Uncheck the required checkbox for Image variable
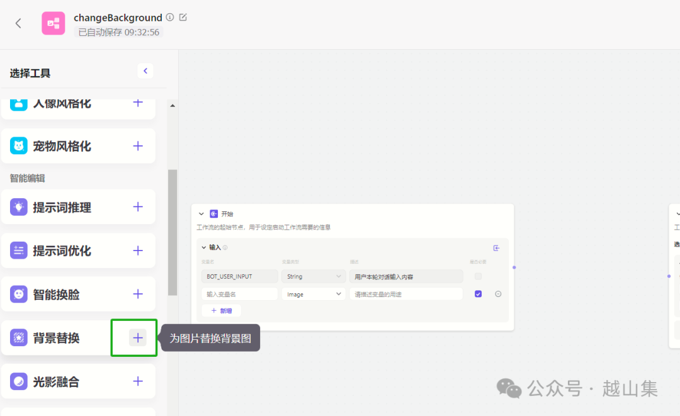 click(x=478, y=294)
